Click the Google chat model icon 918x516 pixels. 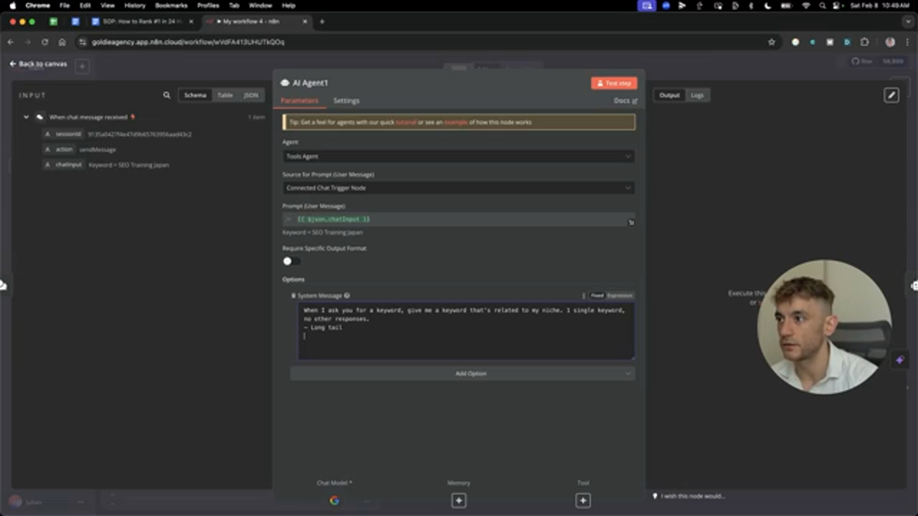click(x=334, y=500)
